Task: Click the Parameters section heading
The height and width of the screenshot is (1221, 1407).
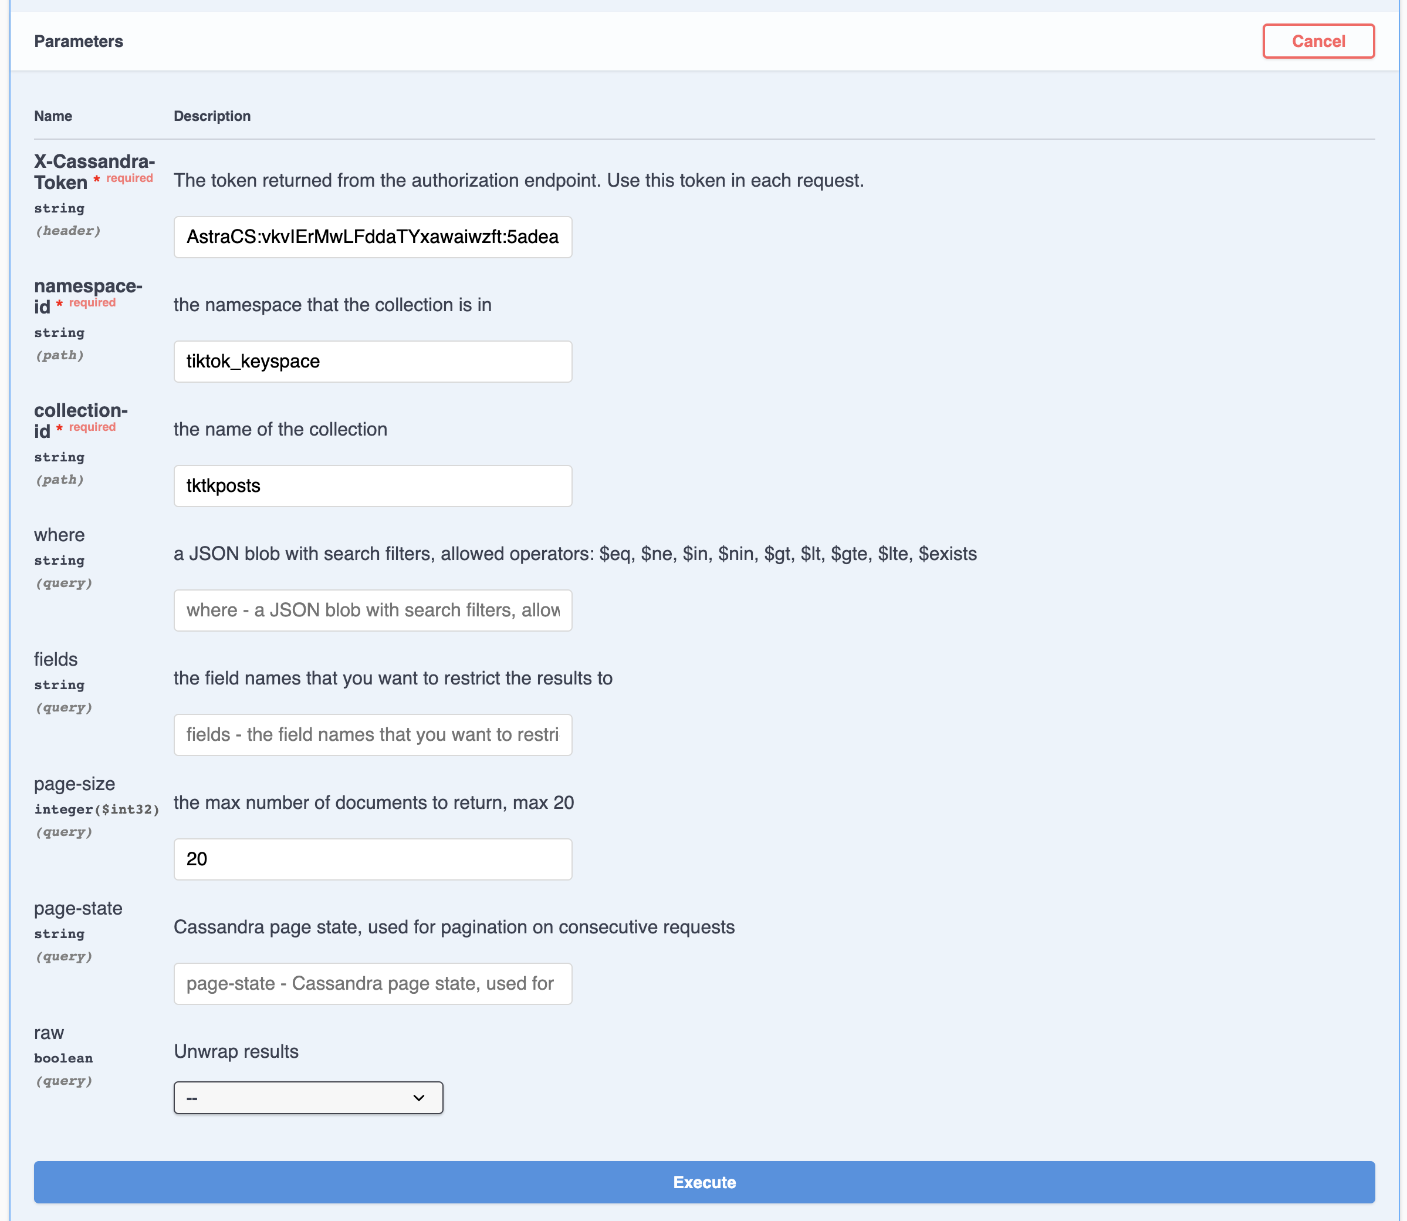Action: click(x=78, y=42)
